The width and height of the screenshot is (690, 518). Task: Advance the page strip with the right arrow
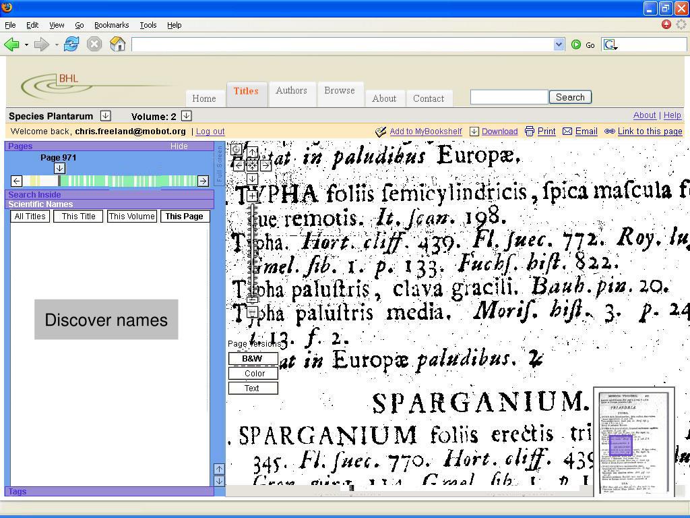203,181
